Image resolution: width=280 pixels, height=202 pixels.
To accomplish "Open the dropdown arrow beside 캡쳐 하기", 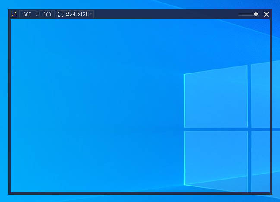I will click(91, 14).
